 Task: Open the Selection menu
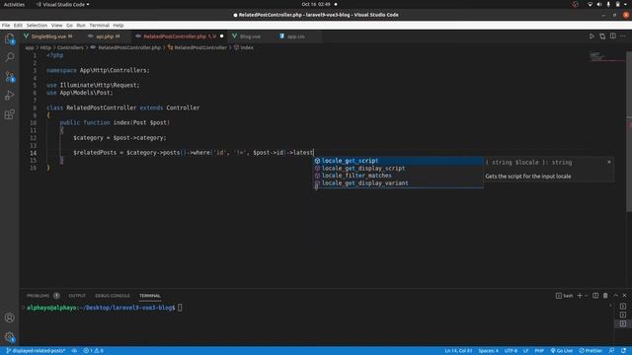tap(37, 25)
